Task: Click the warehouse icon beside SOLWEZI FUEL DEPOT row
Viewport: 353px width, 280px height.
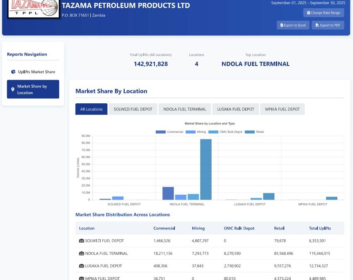Action: [81, 241]
